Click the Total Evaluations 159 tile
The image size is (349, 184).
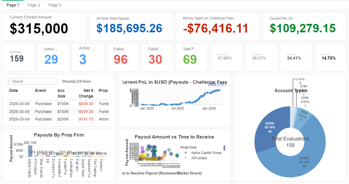pos(18,57)
